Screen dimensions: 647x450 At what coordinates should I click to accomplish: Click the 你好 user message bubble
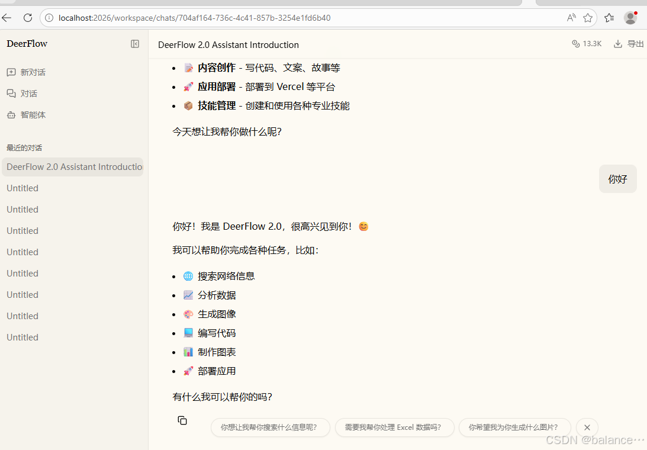click(618, 179)
